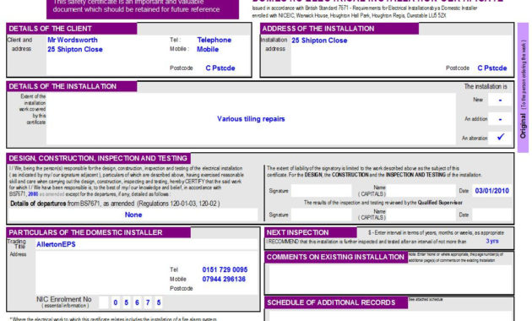532x321 pixels.
Task: Click installer Mobile '07944 296136'
Action: click(224, 280)
